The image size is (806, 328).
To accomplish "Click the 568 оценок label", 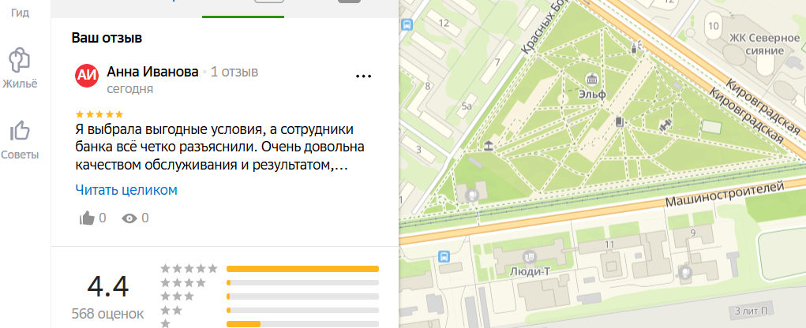I will click(107, 313).
